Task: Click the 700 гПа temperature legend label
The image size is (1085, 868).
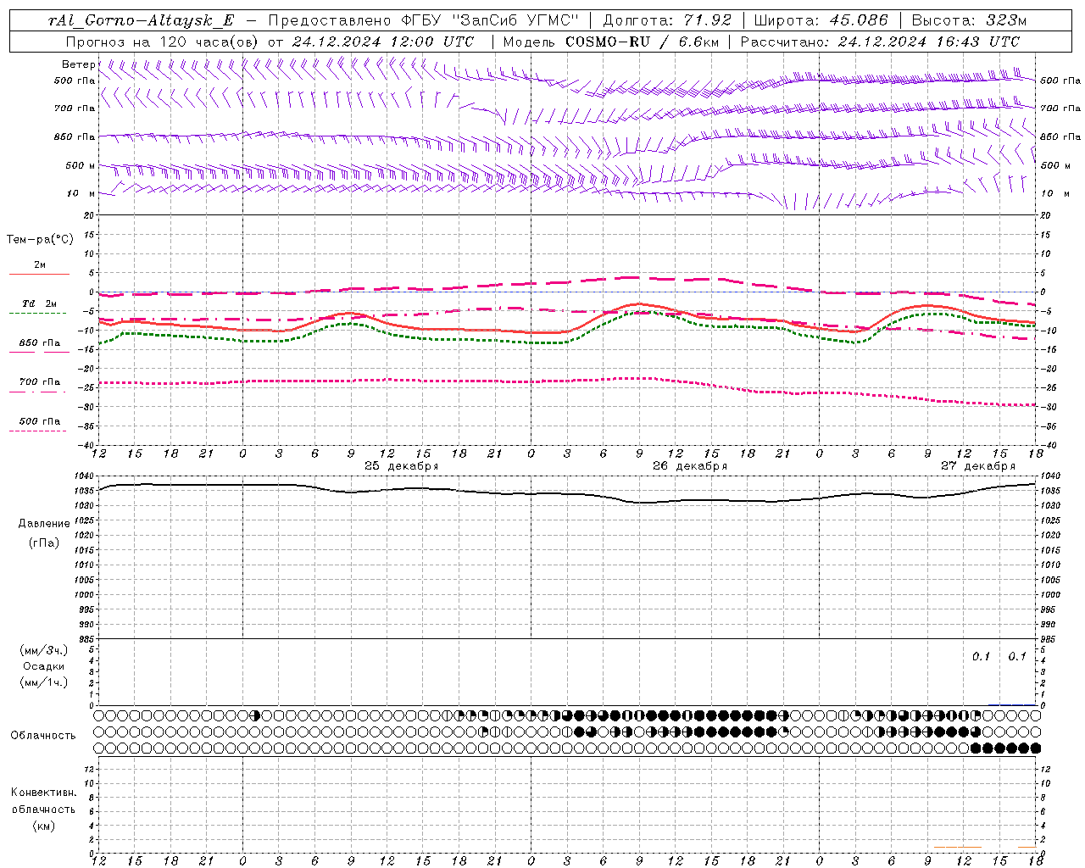Action: click(39, 382)
